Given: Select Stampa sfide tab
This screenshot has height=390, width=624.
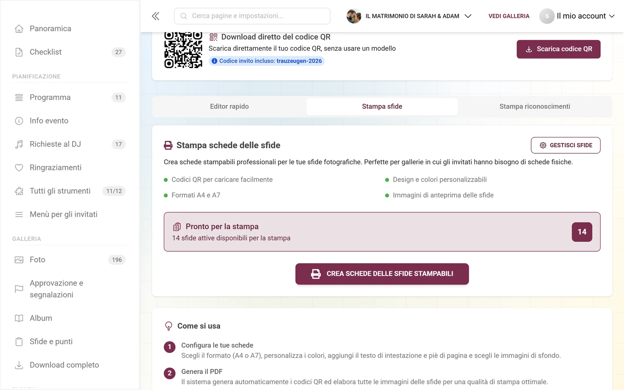Looking at the screenshot, I should coord(382,107).
